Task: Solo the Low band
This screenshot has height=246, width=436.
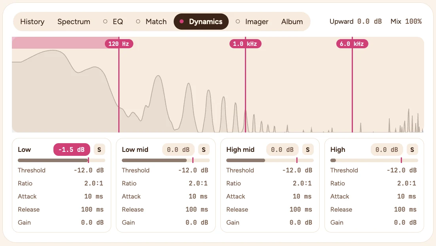Action: pos(99,149)
